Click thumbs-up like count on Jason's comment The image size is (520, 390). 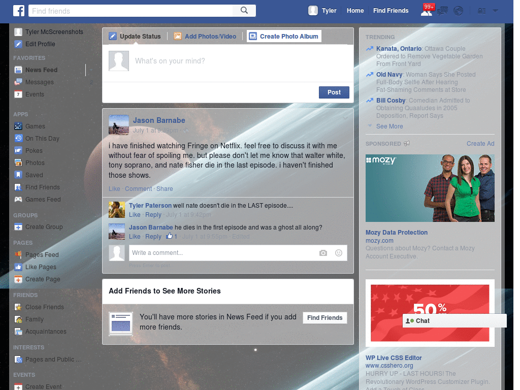point(172,236)
